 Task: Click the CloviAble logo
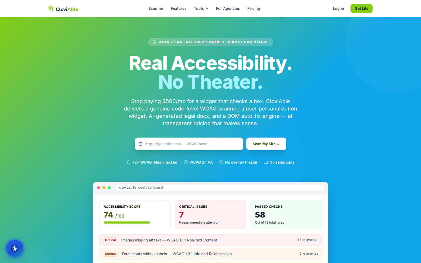click(x=63, y=9)
